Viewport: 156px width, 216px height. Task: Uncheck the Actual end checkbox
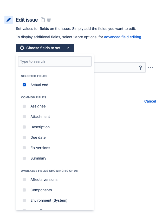(x=24, y=85)
